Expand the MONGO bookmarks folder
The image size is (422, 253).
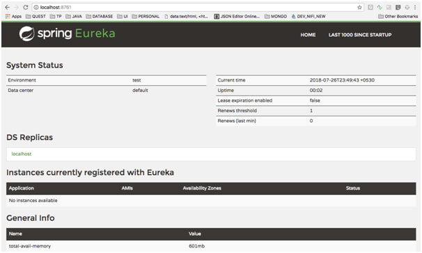click(x=276, y=17)
